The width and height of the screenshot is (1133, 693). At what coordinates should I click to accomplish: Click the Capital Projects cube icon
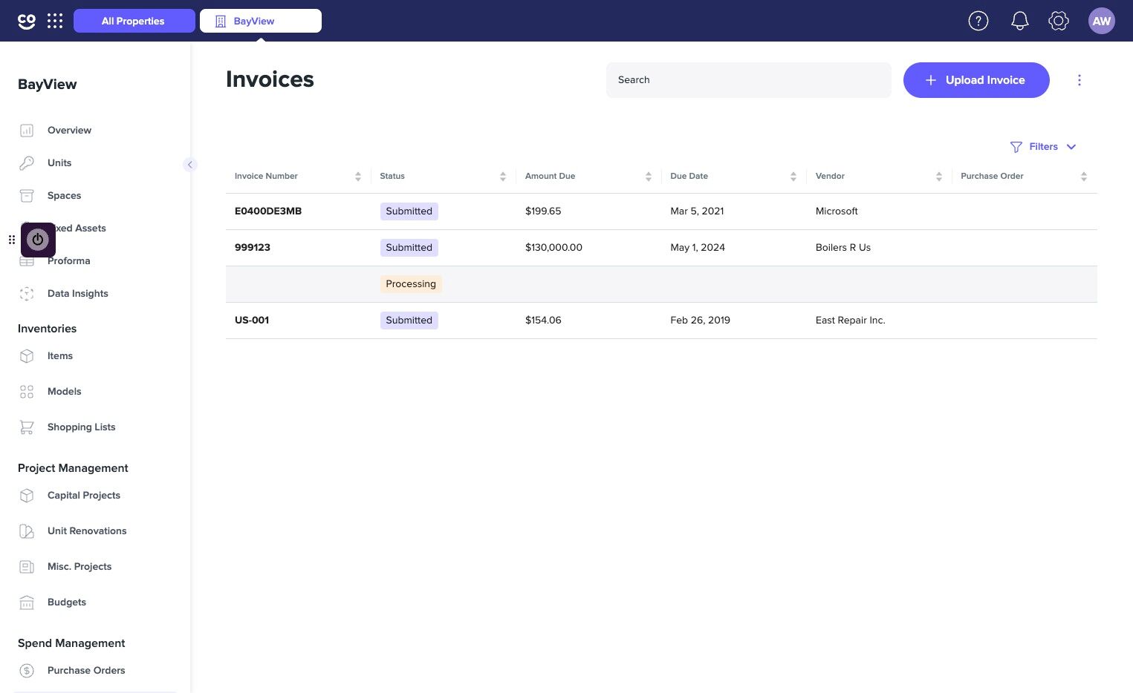click(27, 495)
